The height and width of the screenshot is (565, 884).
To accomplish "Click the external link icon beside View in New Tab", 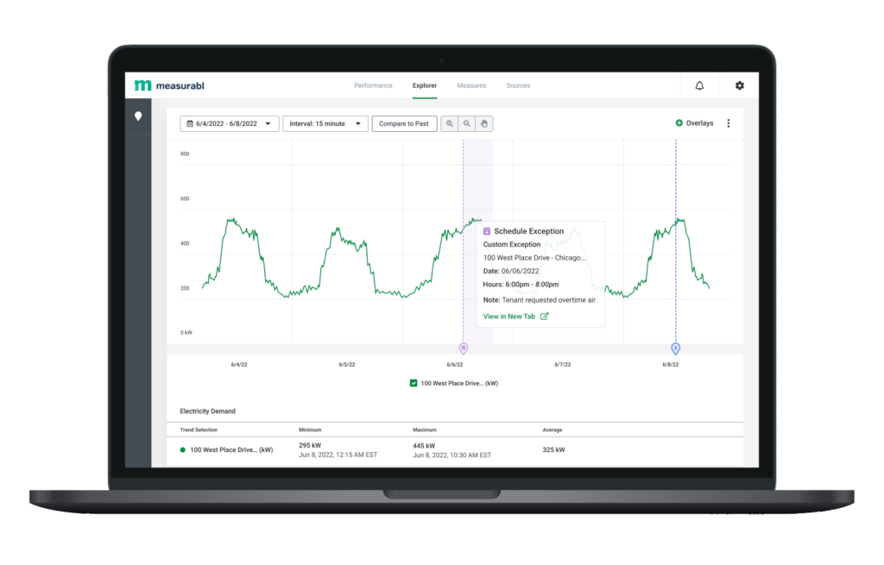I will (544, 317).
